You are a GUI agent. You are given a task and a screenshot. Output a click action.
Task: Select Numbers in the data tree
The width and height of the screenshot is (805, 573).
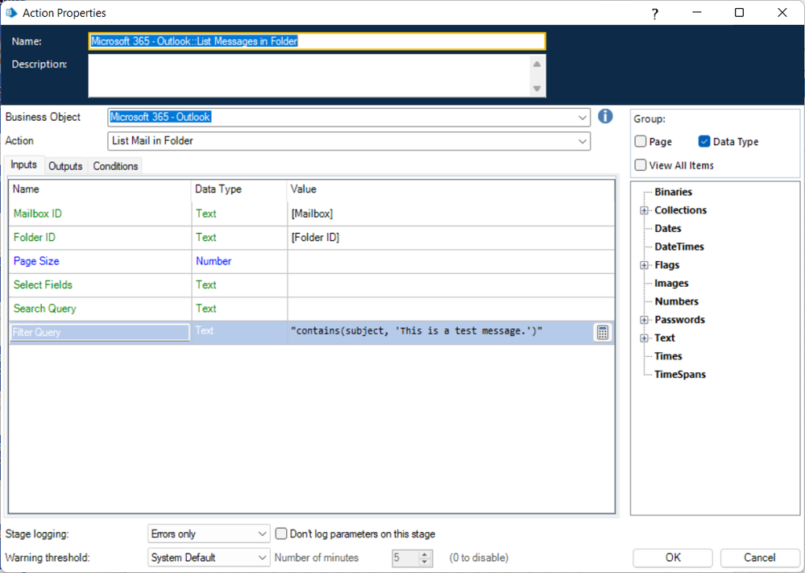(676, 301)
